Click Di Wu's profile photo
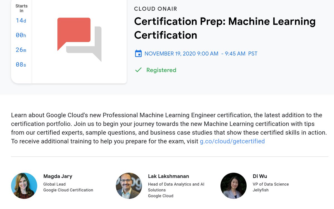 click(234, 186)
